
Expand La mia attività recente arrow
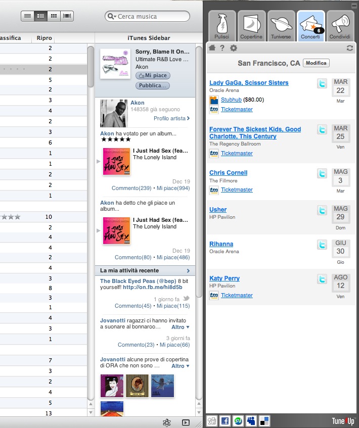coord(188,270)
